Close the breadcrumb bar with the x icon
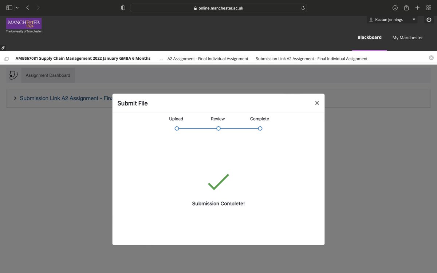Image resolution: width=437 pixels, height=273 pixels. pos(431,58)
